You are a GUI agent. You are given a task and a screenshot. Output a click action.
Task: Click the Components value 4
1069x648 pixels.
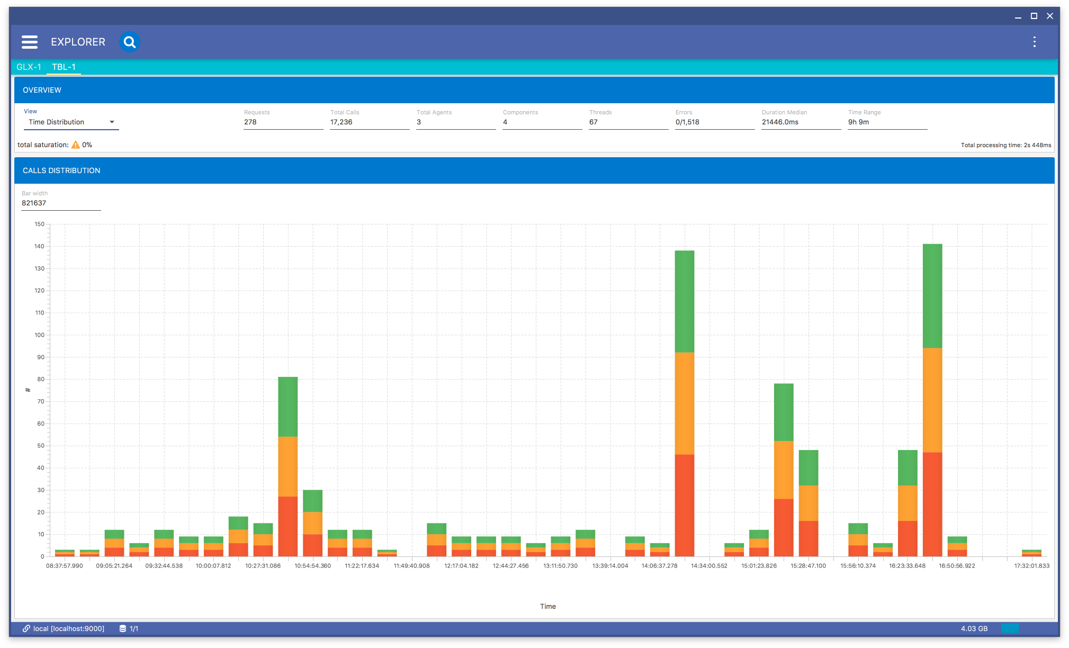505,122
